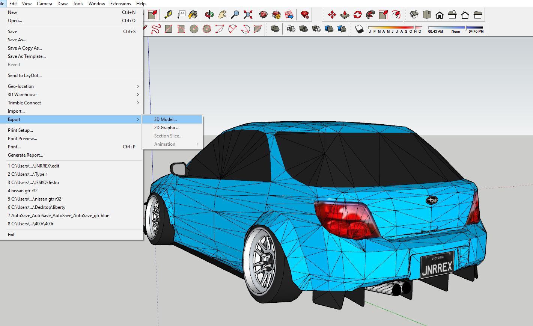Open recent file nissan gtr r32
The width and height of the screenshot is (533, 326).
(23, 190)
